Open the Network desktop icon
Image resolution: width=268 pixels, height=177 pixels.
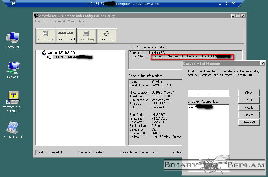pyautogui.click(x=13, y=70)
